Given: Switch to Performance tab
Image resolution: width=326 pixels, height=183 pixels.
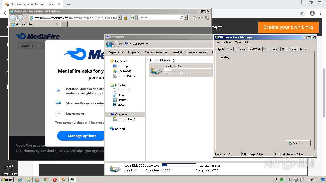Looking at the screenshot, I should click(x=271, y=49).
